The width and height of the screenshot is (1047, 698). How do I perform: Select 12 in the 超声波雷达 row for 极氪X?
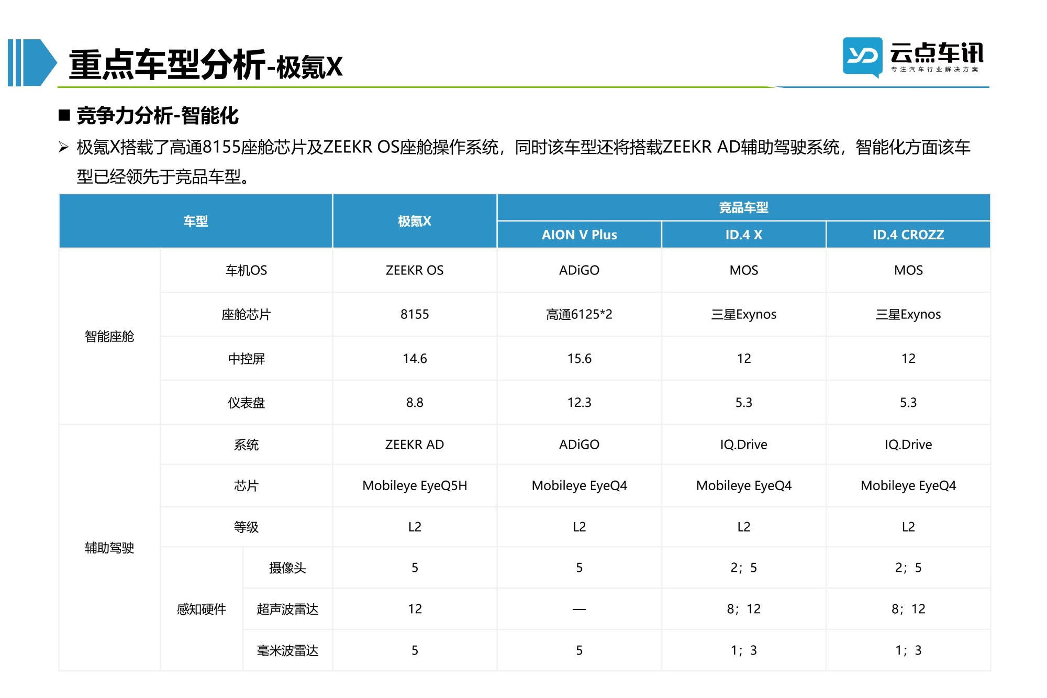415,609
